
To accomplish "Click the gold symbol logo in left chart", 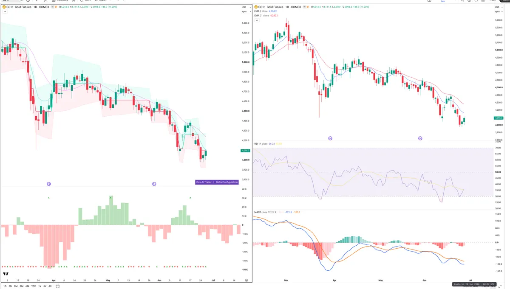I will [x=4, y=7].
